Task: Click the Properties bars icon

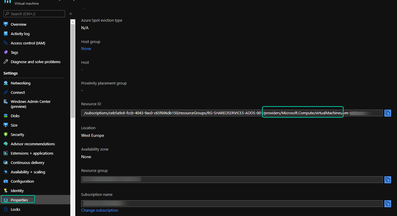Action: (x=6, y=200)
